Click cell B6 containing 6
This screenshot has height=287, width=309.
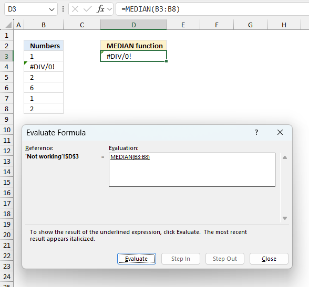44,88
